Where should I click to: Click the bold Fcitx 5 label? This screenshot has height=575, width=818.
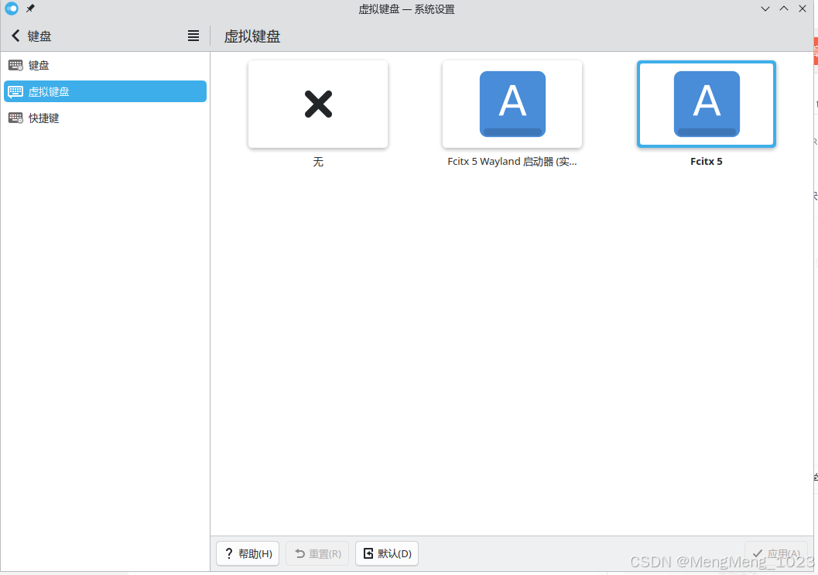click(707, 162)
